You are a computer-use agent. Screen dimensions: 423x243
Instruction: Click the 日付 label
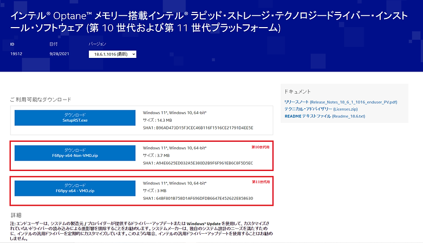click(54, 44)
